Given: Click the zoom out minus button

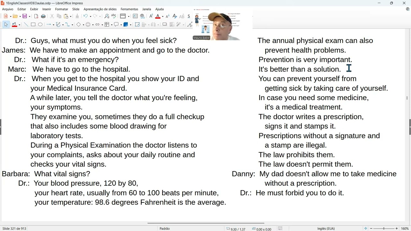Looking at the screenshot, I should click(x=371, y=228).
